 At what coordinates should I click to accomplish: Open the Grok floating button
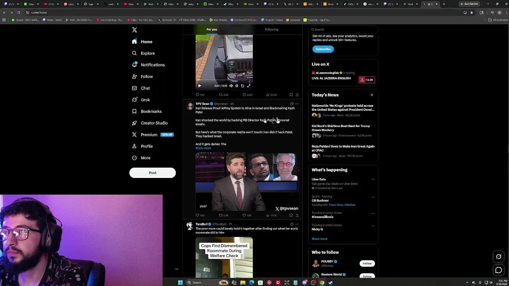(x=499, y=257)
